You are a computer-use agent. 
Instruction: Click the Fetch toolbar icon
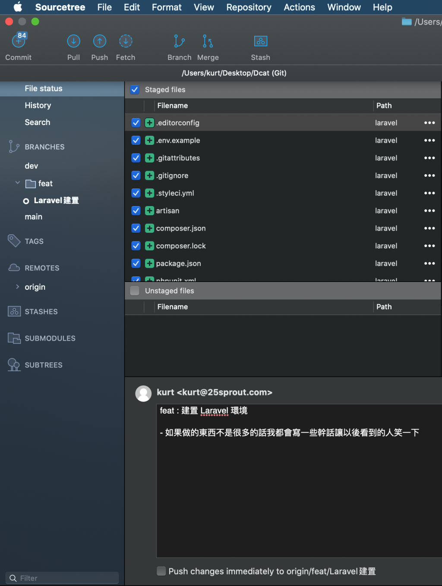pos(126,41)
